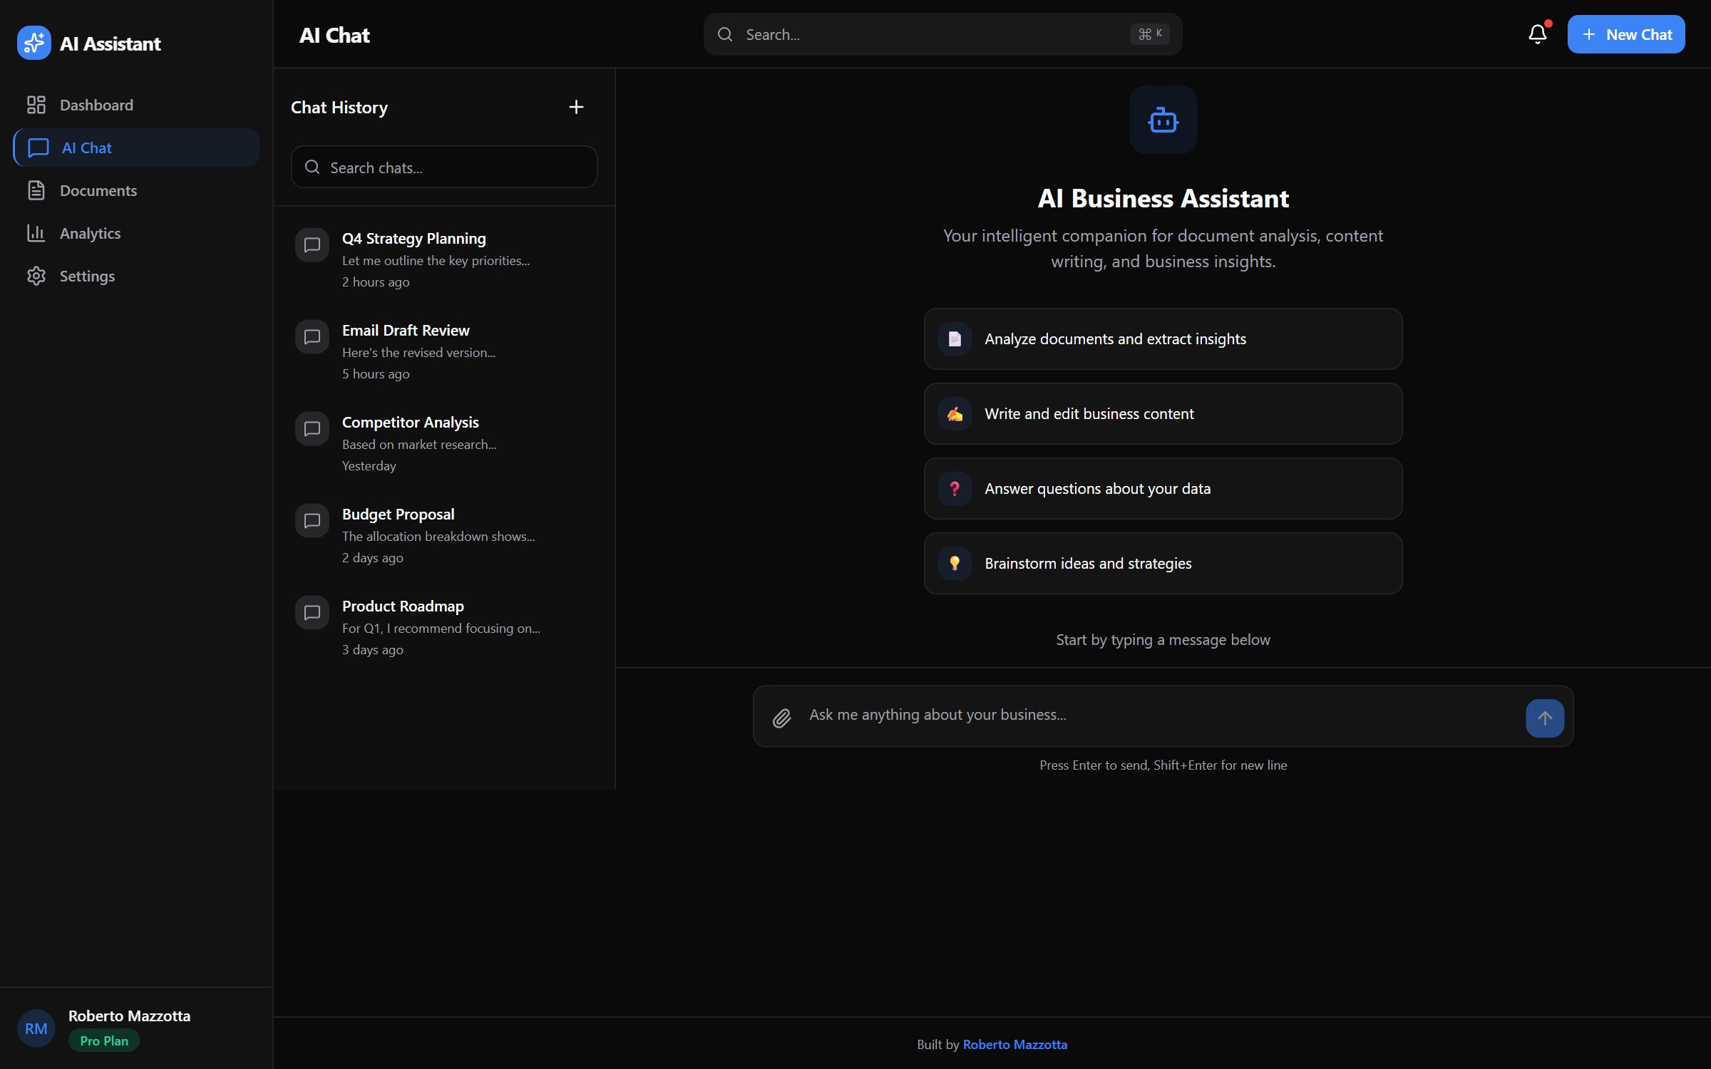Click the chat icon next to Q4 Strategy Planning
The height and width of the screenshot is (1069, 1711).
coord(312,245)
